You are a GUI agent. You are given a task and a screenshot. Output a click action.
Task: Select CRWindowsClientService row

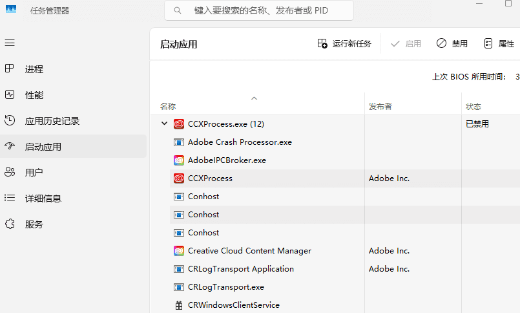[x=345, y=305]
